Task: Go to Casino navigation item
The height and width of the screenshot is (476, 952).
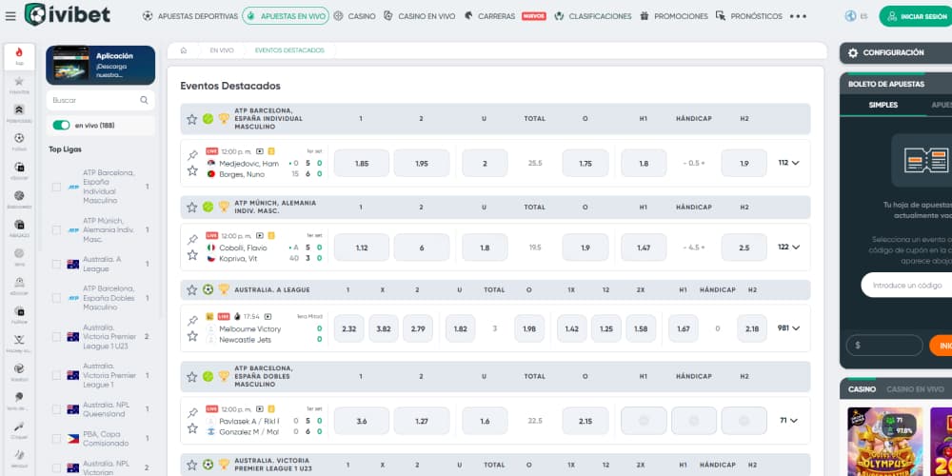Action: pos(354,16)
